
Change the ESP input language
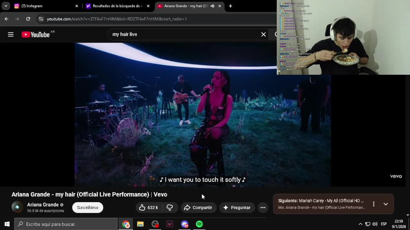(x=384, y=224)
